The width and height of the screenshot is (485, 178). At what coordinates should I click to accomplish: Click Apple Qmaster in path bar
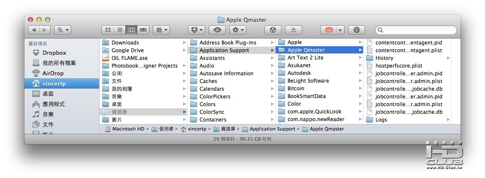pyautogui.click(x=323, y=129)
